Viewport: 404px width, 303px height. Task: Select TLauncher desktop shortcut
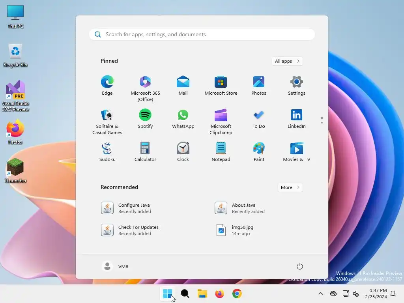[15, 170]
